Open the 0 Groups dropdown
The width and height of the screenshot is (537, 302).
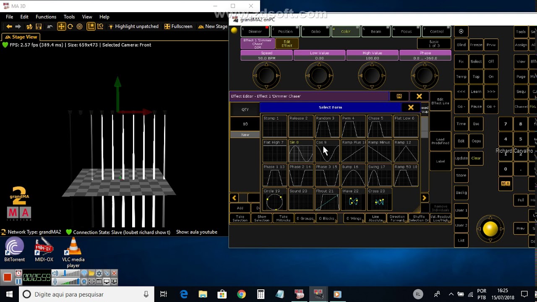tap(306, 219)
